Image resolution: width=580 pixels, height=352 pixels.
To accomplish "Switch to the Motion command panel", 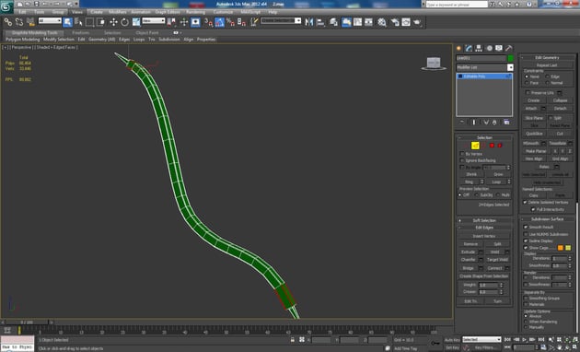I will coord(489,48).
